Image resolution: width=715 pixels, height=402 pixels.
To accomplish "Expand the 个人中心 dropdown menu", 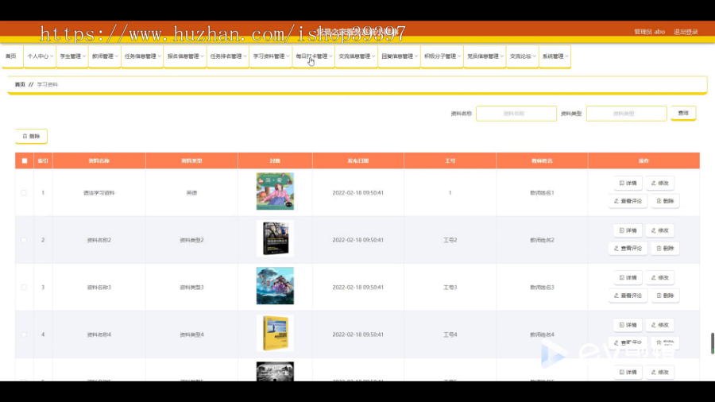I will click(x=41, y=56).
